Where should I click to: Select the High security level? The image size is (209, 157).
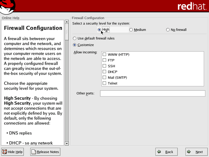point(100,30)
